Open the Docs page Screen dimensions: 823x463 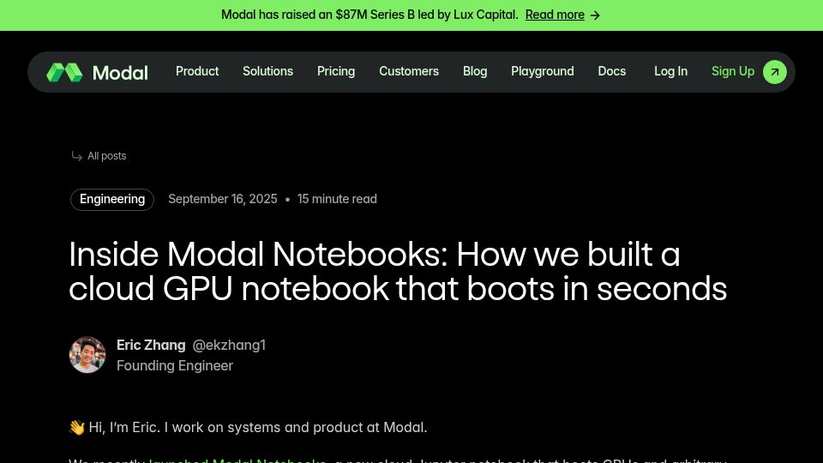[x=611, y=71]
